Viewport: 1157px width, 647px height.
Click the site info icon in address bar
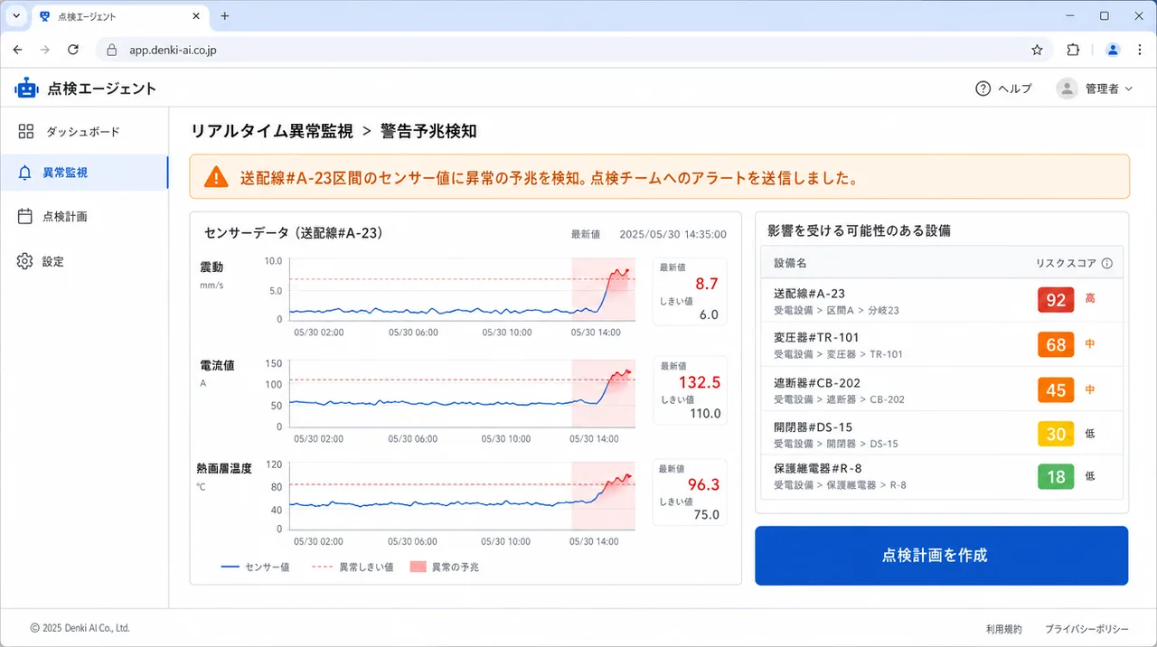[x=112, y=50]
